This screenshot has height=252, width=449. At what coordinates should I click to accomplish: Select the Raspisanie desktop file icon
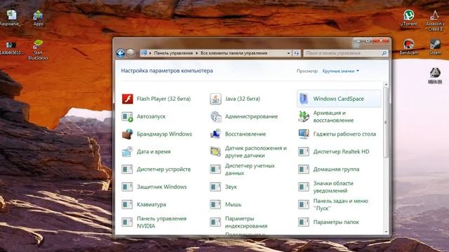point(11,18)
